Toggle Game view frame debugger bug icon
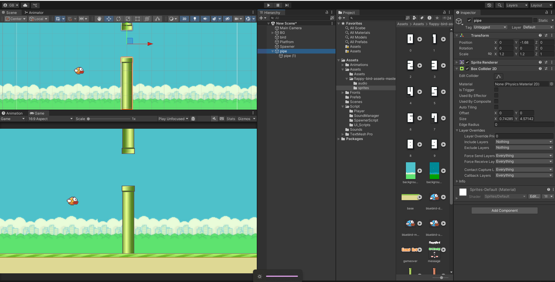The width and height of the screenshot is (555, 282). point(193,119)
